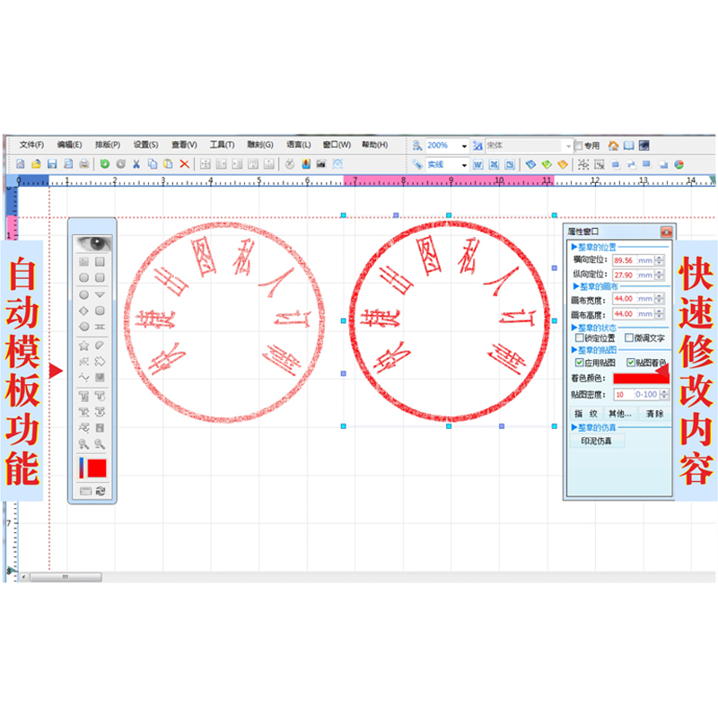Click the 清除 button
The width and height of the screenshot is (718, 718).
(654, 414)
